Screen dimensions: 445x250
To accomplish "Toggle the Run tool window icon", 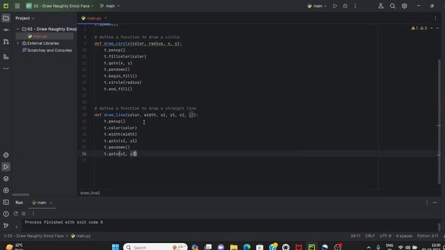I will click(6, 167).
